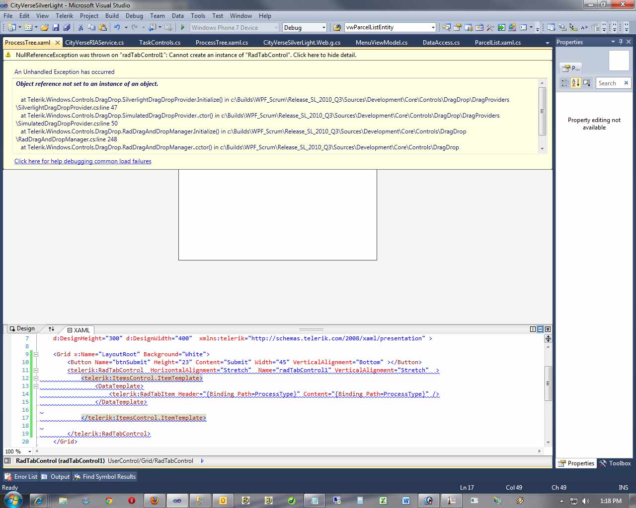Open the 100 % zoom dropdown
The height and width of the screenshot is (508, 636).
pyautogui.click(x=30, y=451)
